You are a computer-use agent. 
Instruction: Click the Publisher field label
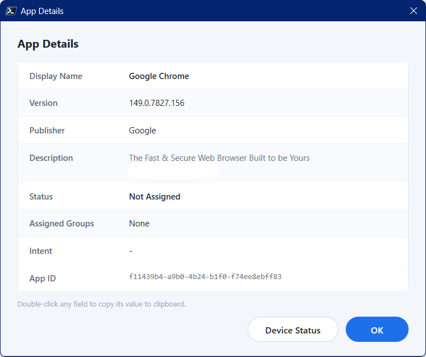tap(47, 131)
